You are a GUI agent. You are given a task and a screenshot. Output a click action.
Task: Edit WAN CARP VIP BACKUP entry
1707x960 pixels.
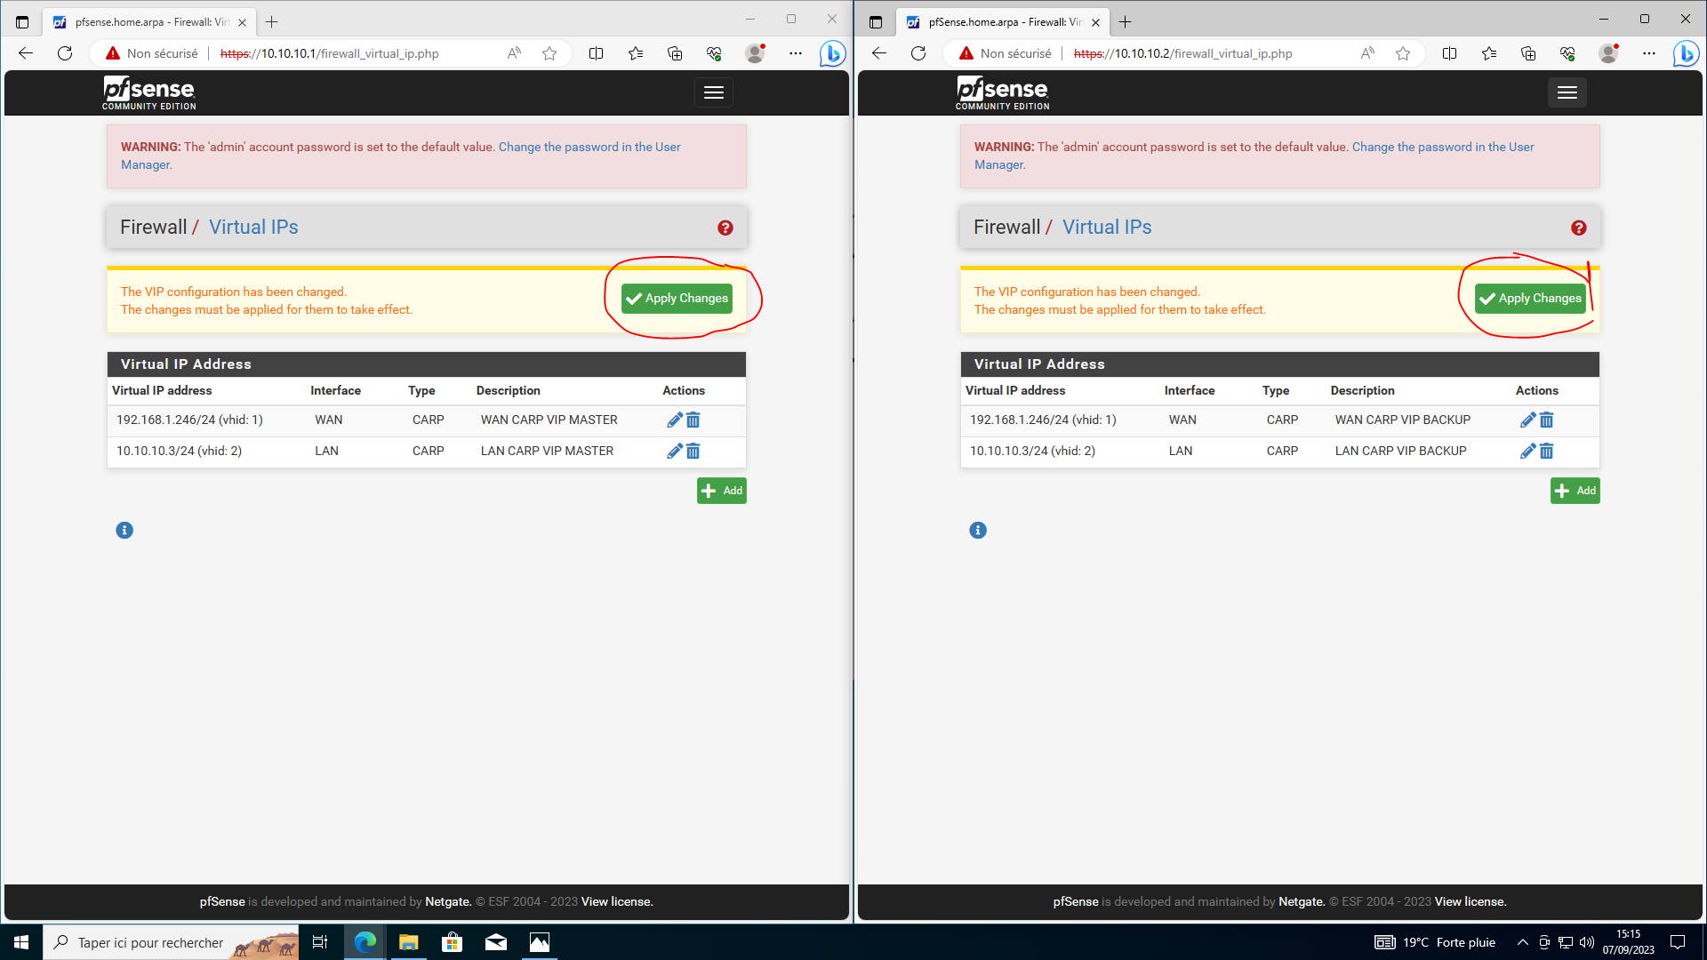coord(1527,420)
